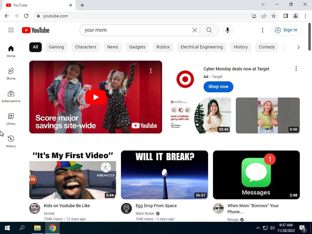Click the YouTube logo
Image resolution: width=312 pixels, height=234 pixels.
pyautogui.click(x=36, y=30)
